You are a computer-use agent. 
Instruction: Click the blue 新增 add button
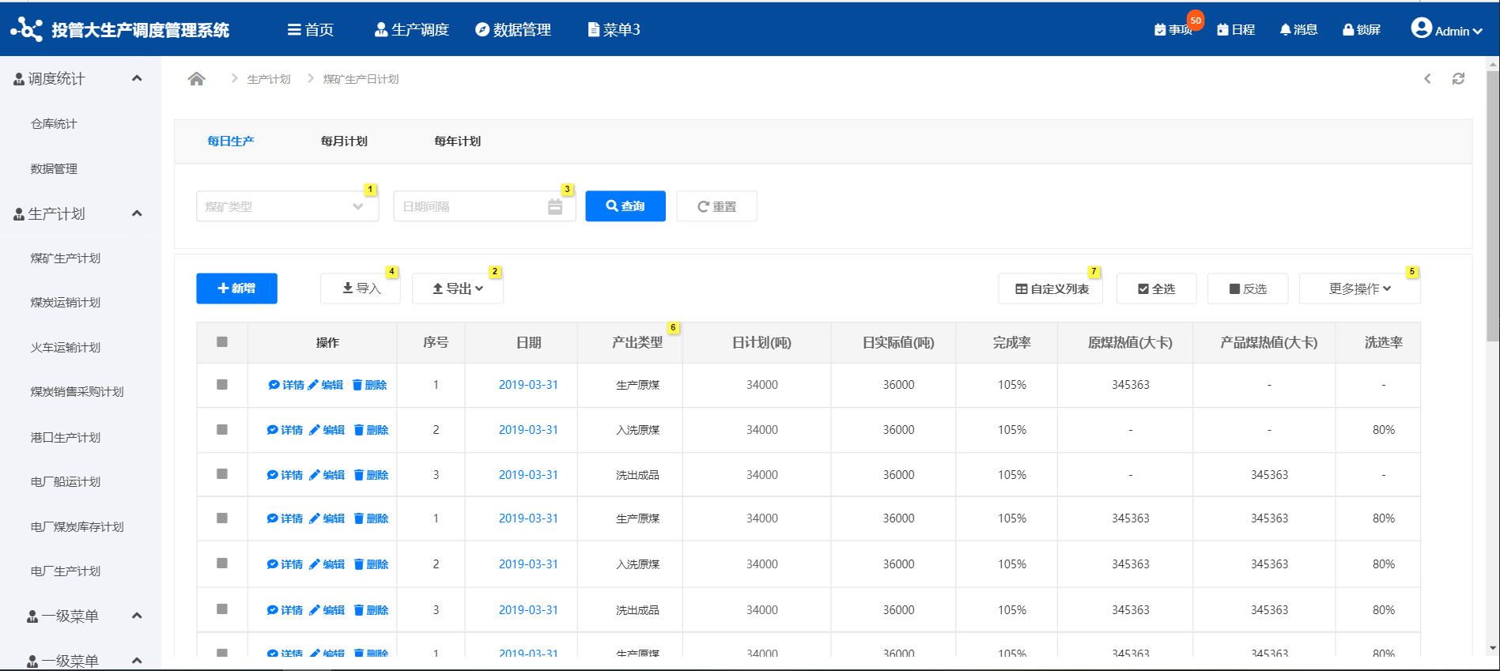click(236, 288)
